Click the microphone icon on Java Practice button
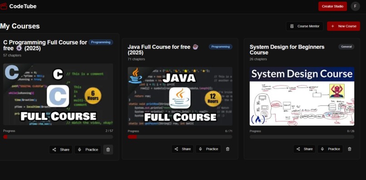This screenshot has height=180, width=366. [x=200, y=149]
